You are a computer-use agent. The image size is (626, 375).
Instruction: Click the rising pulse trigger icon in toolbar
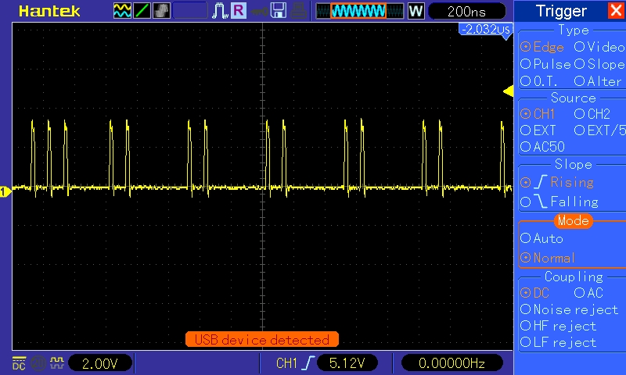click(220, 11)
